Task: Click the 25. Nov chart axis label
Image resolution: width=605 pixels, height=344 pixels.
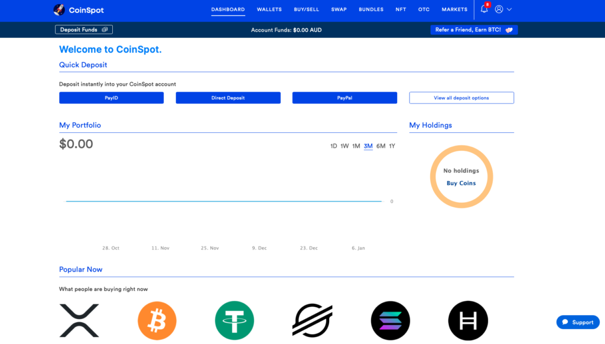Action: 210,248
